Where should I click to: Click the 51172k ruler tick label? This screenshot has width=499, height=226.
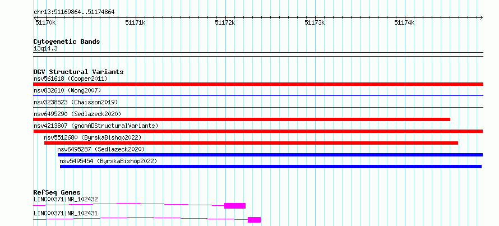click(x=225, y=22)
